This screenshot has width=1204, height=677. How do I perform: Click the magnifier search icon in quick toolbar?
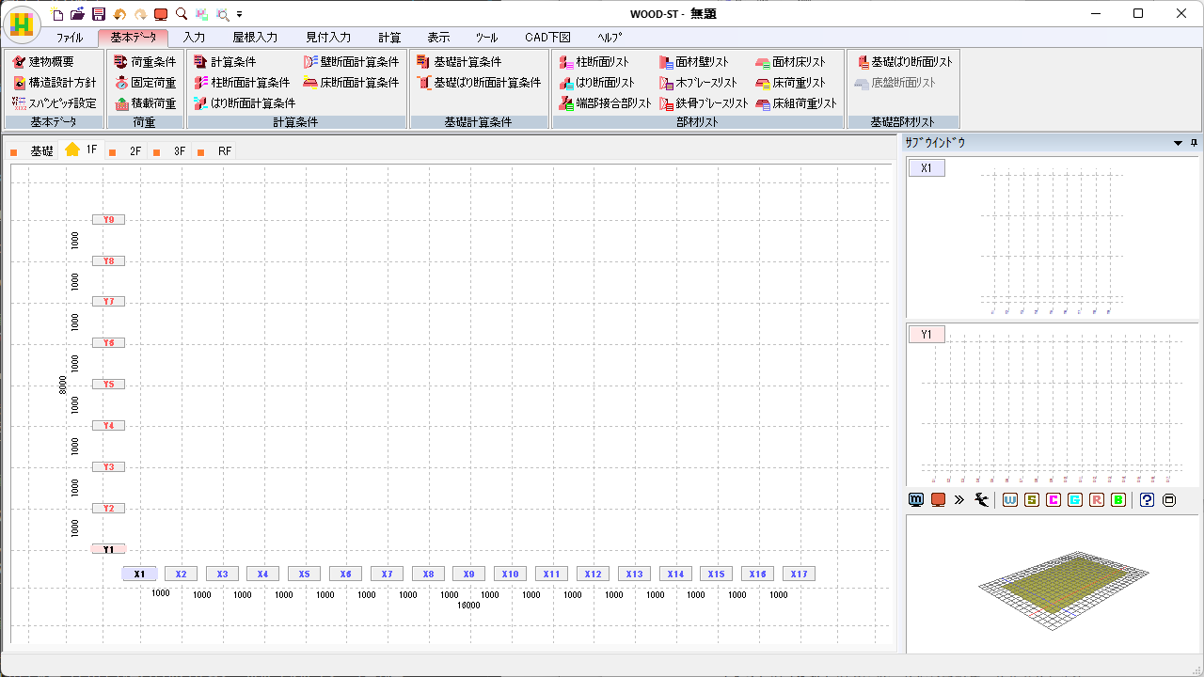(182, 14)
